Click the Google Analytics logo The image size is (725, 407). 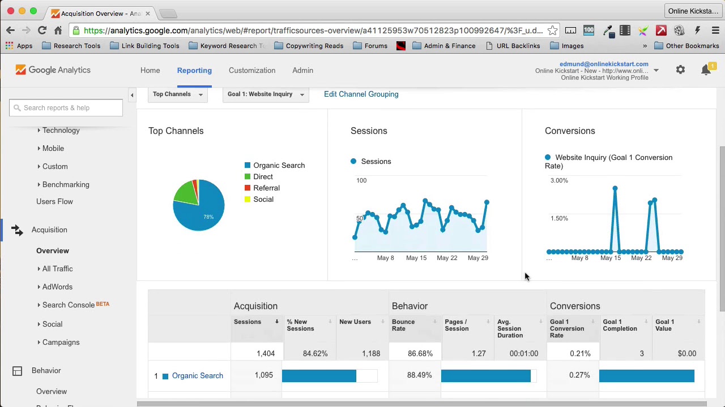tap(53, 70)
